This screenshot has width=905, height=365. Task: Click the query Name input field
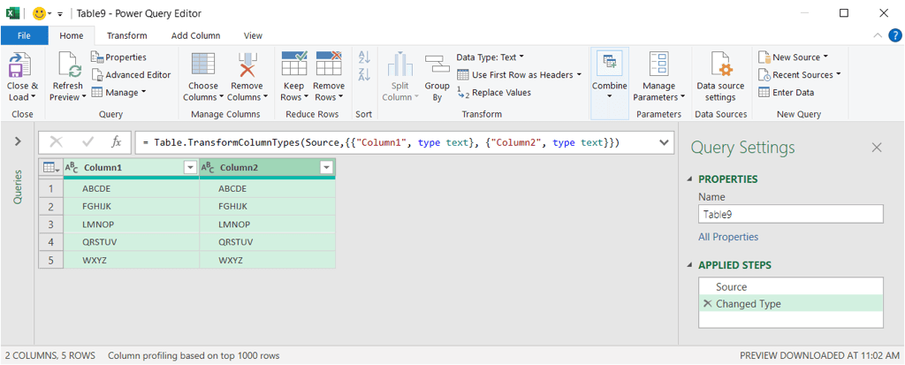[x=790, y=214]
